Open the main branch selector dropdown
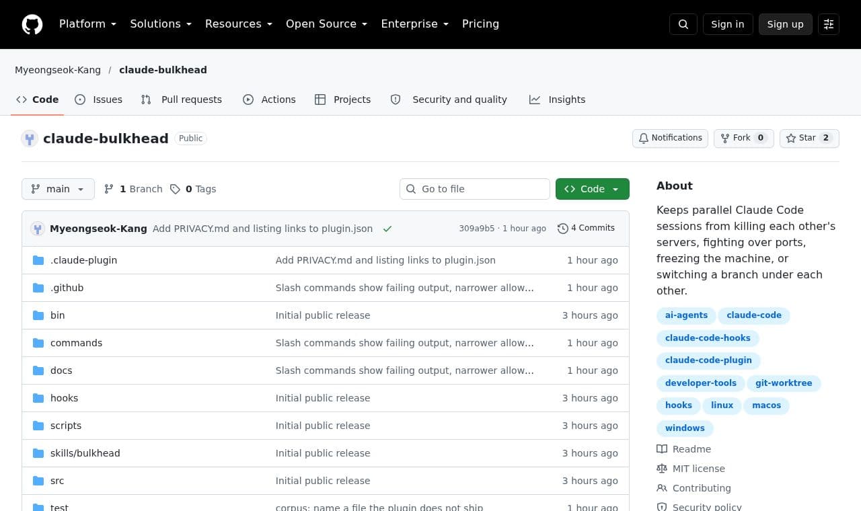The width and height of the screenshot is (861, 511). 58,189
